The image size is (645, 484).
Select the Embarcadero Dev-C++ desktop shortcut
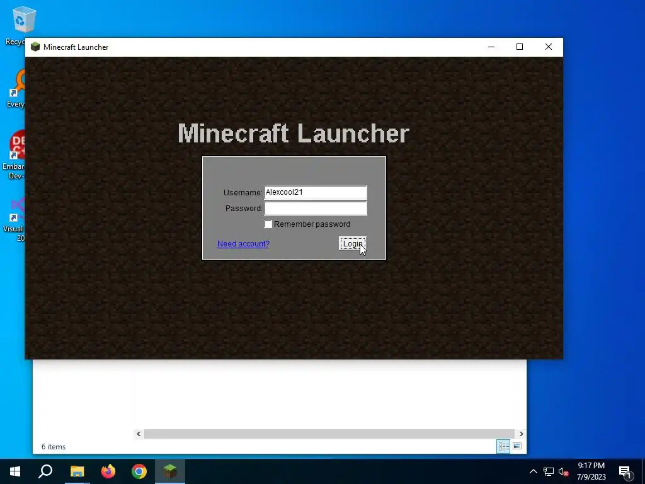(x=14, y=154)
